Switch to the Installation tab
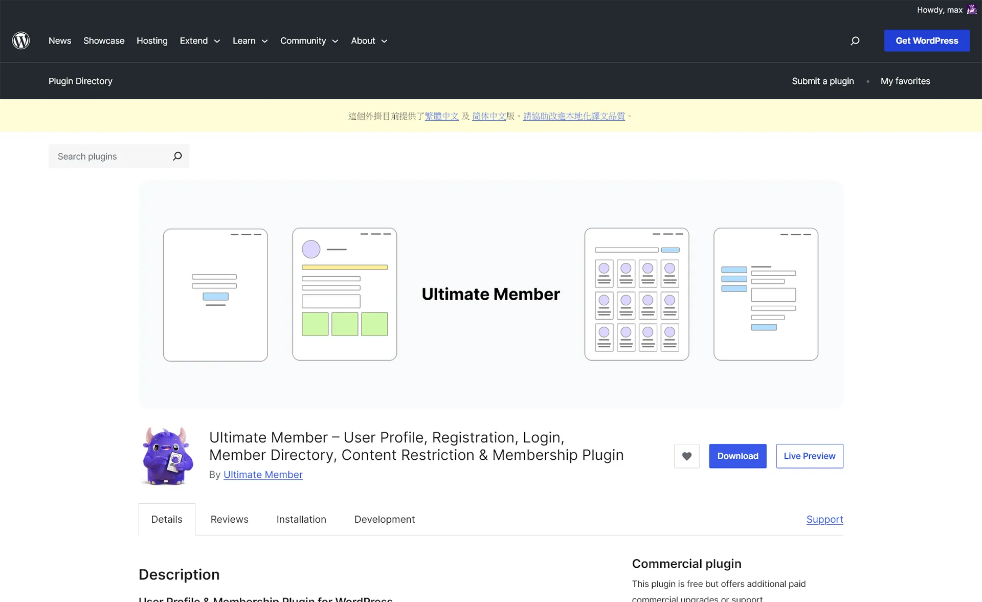Viewport: 982px width, 602px height. click(301, 519)
